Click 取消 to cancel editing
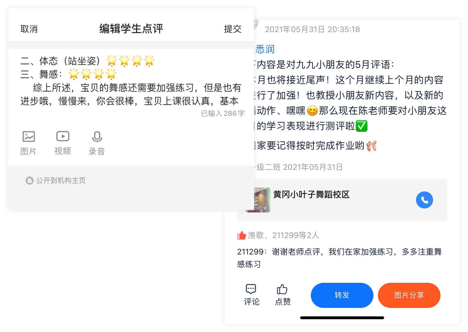The width and height of the screenshot is (468, 332). click(29, 29)
